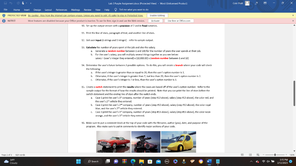Image resolution: width=296 pixels, height=166 pixels.
Task: Click the Protected View shield icon
Action: tap(4, 16)
